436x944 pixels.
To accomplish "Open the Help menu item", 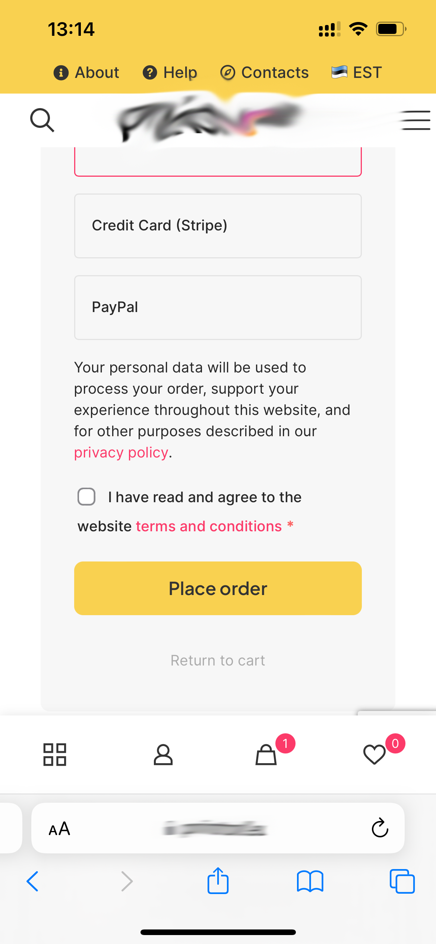I will [x=170, y=72].
